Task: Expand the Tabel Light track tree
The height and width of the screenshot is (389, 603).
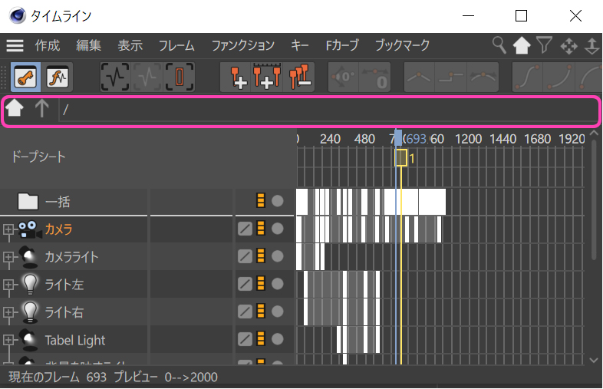Action: tap(8, 340)
